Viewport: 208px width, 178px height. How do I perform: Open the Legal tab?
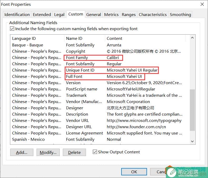tap(59, 14)
